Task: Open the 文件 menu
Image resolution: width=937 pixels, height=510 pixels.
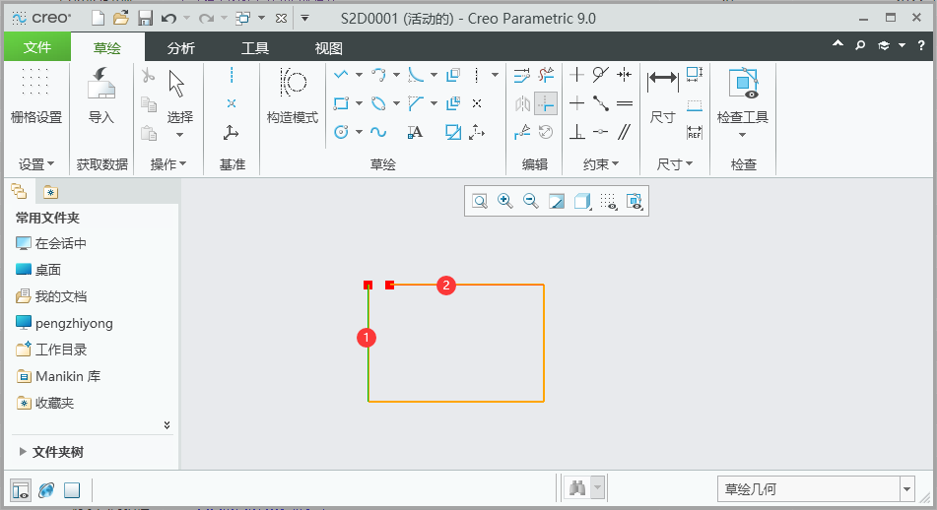Action: click(x=37, y=47)
